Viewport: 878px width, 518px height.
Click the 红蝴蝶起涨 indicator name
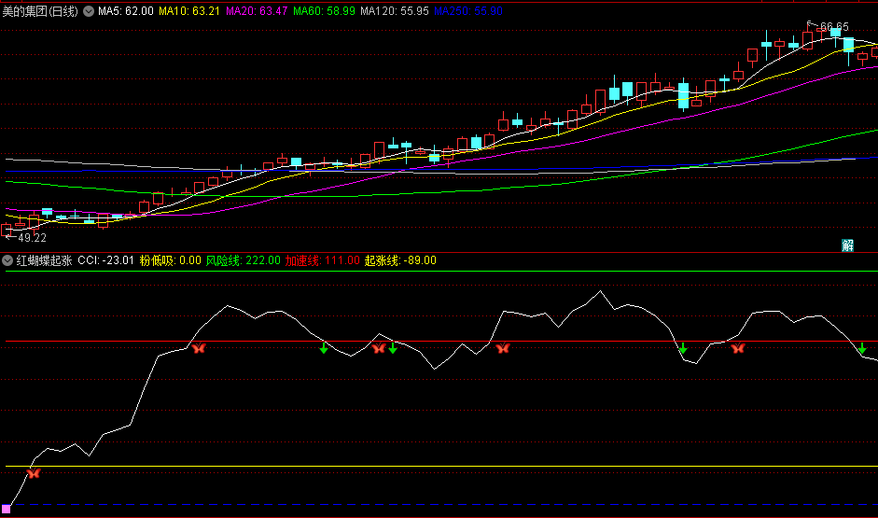[44, 260]
